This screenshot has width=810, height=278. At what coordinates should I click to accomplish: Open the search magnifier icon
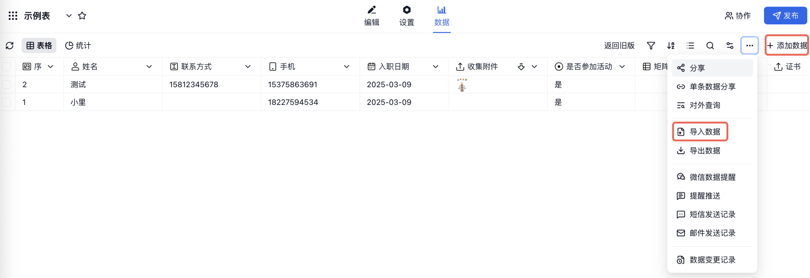pyautogui.click(x=710, y=45)
